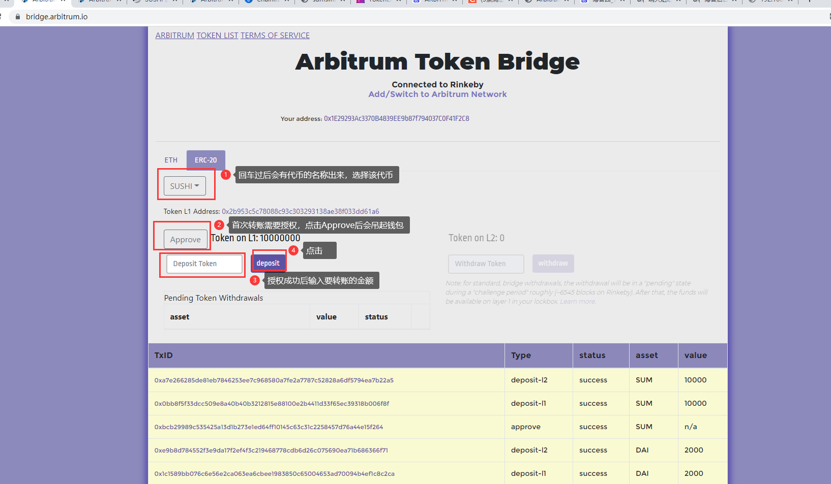Click the asset header in transactions table
This screenshot has width=831, height=484.
point(647,356)
